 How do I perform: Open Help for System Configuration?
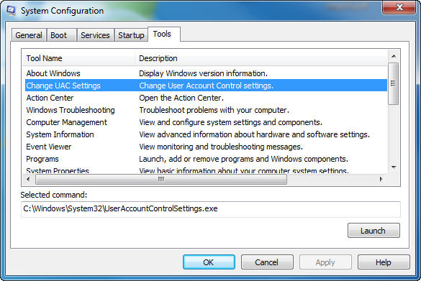coord(384,262)
